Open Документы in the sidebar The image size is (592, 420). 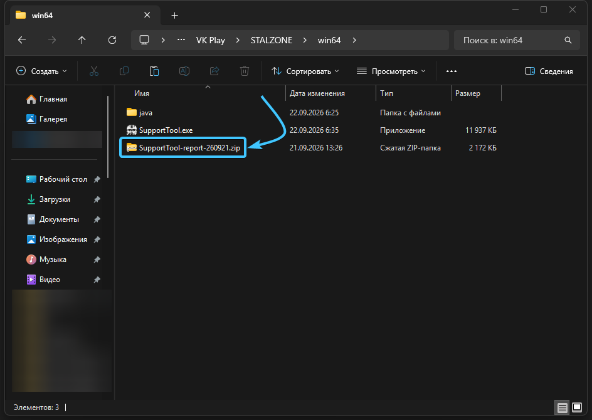click(53, 219)
